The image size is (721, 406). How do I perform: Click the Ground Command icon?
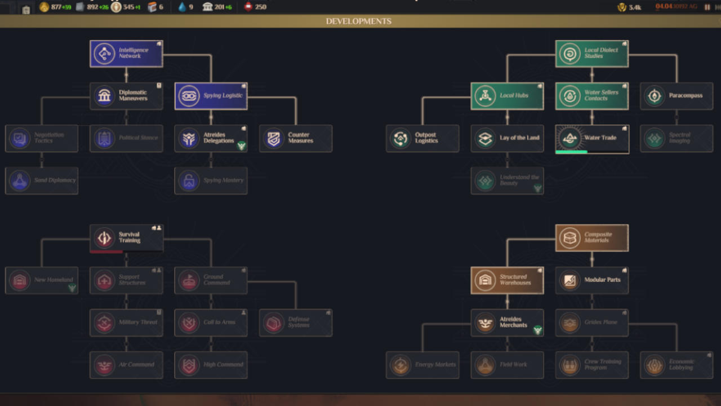(189, 281)
